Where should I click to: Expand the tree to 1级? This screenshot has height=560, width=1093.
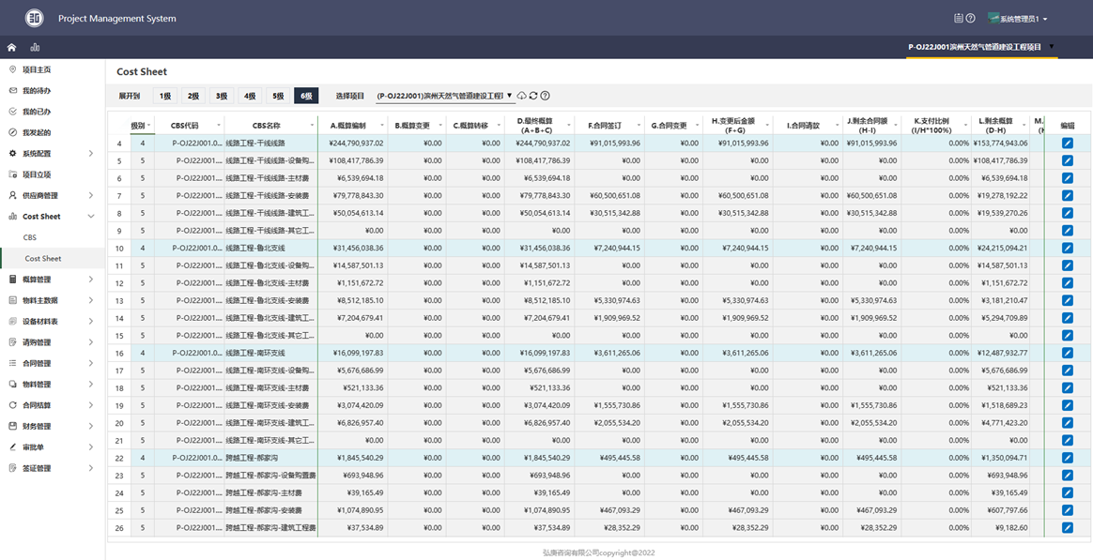point(164,96)
